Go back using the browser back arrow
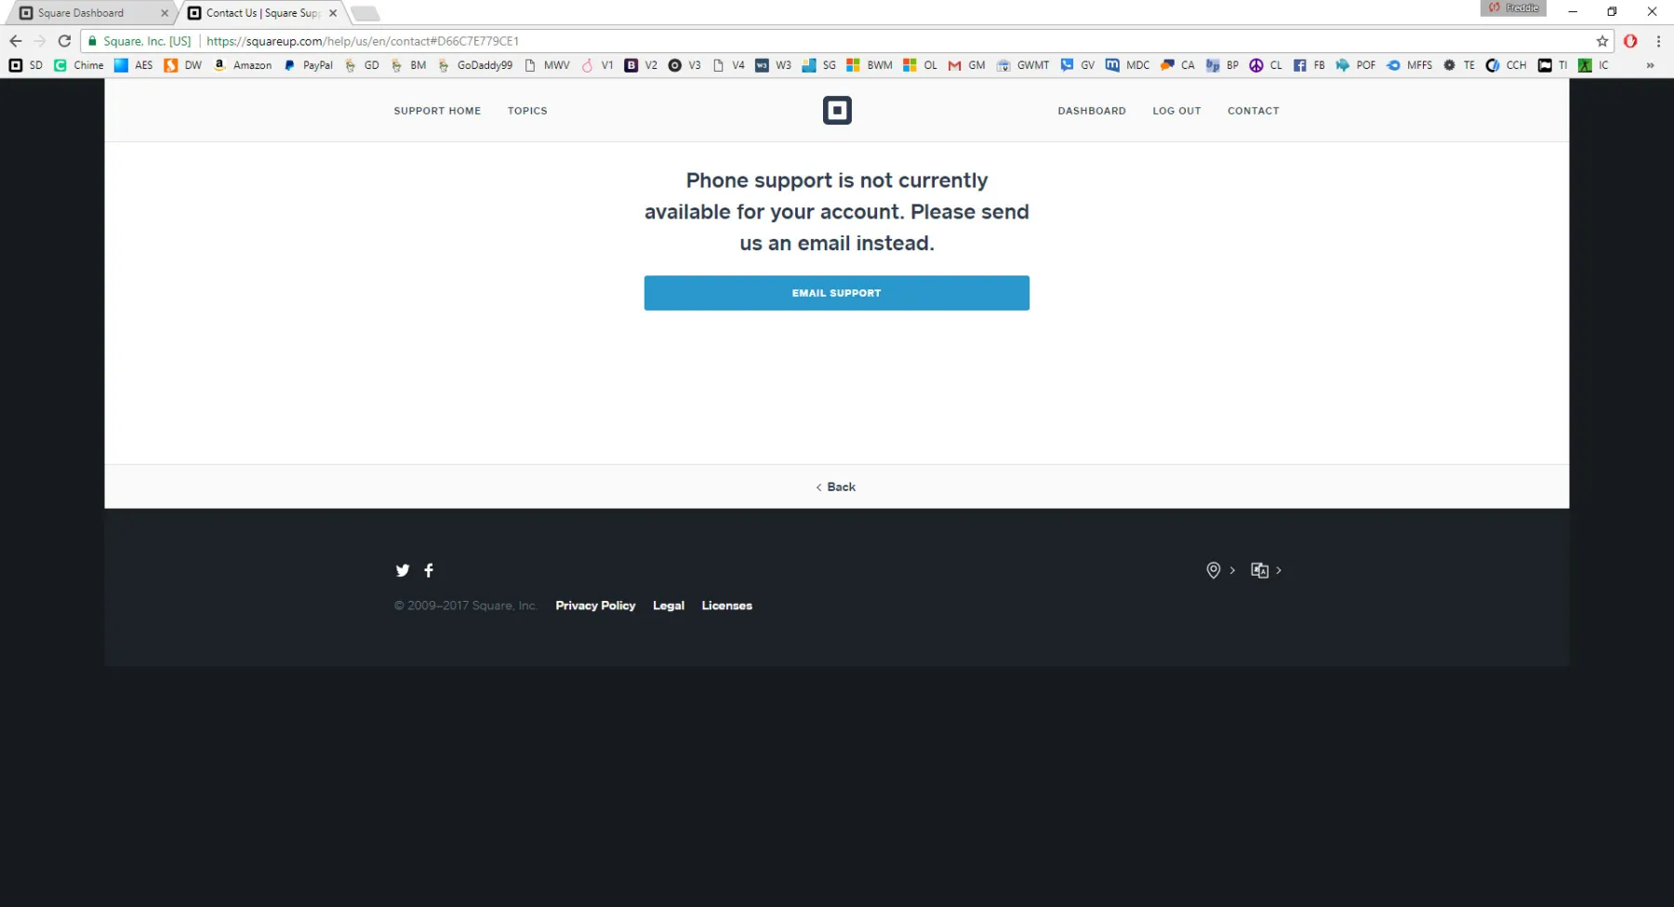This screenshot has width=1674, height=907. coord(16,41)
